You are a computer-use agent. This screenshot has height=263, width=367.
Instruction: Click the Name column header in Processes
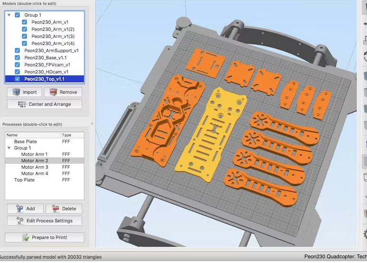click(x=33, y=135)
